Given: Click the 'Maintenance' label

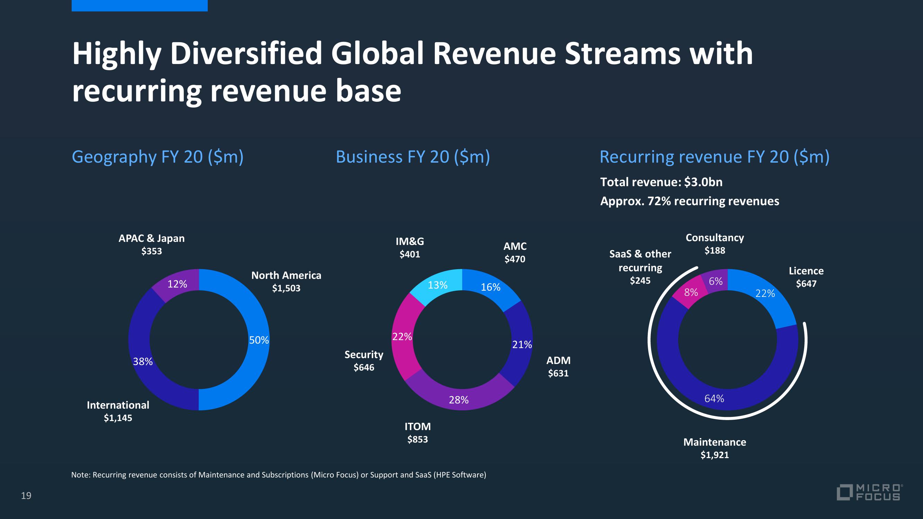Looking at the screenshot, I should 715,442.
